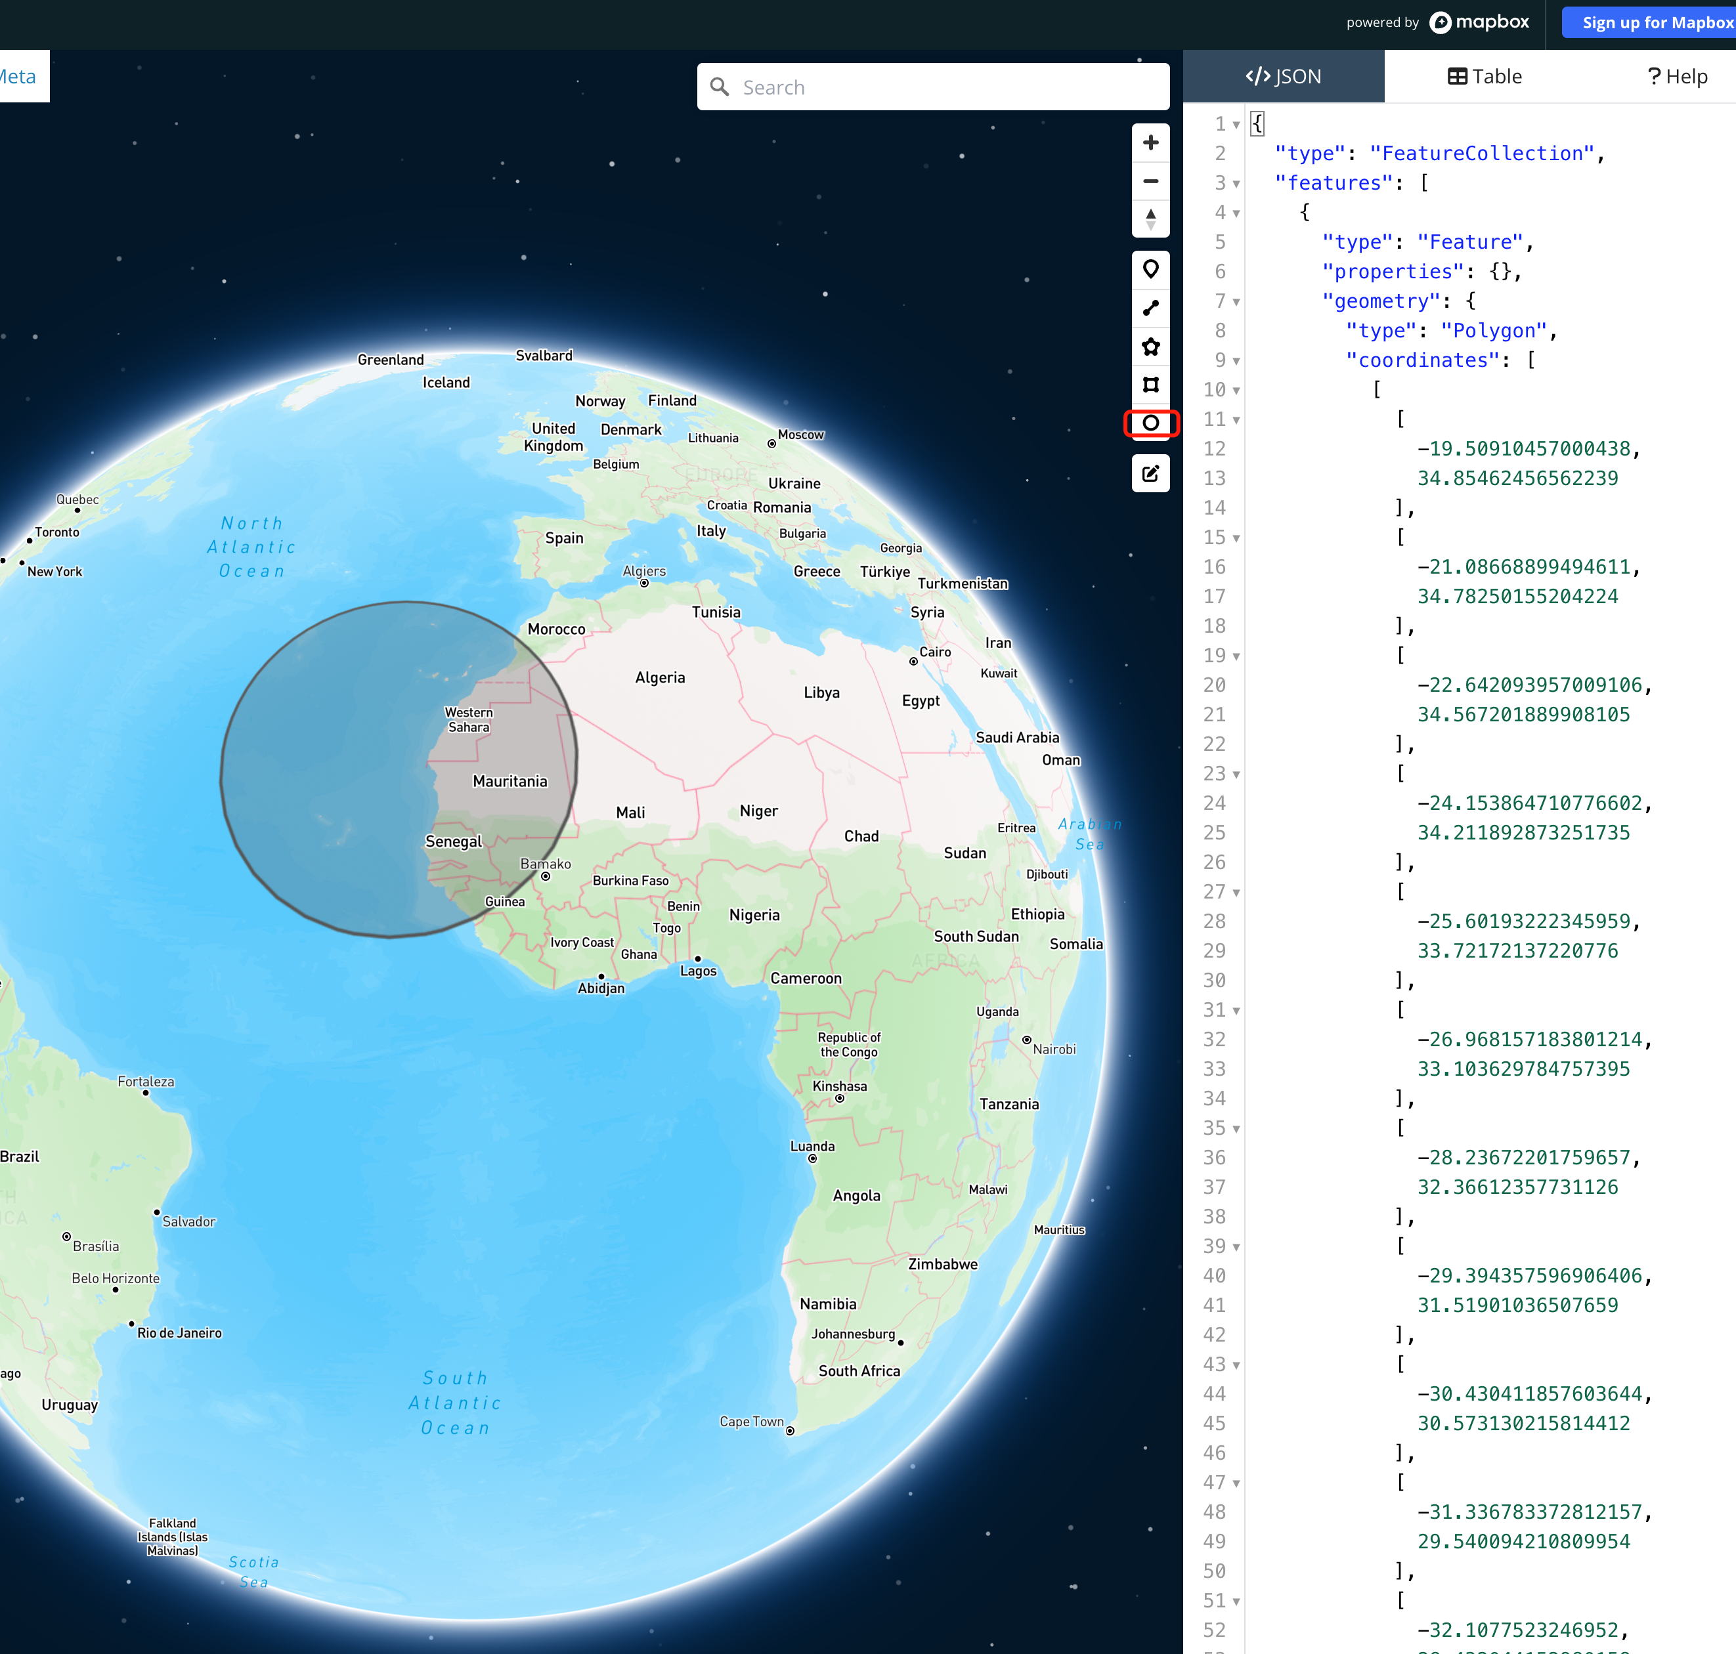The width and height of the screenshot is (1736, 1654).
Task: Click the Nigeria map label
Action: [754, 915]
